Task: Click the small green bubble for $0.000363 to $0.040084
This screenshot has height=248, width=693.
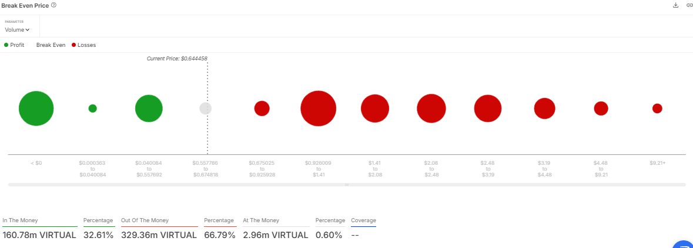Action: click(x=92, y=108)
